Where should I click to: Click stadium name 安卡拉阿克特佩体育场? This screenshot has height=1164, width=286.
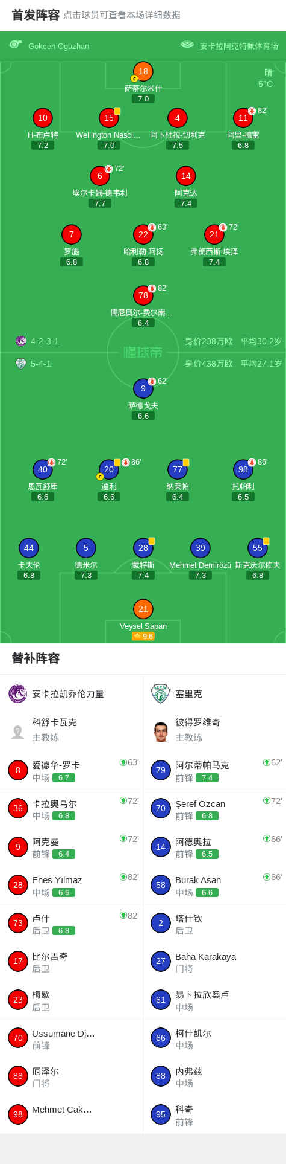tap(239, 46)
